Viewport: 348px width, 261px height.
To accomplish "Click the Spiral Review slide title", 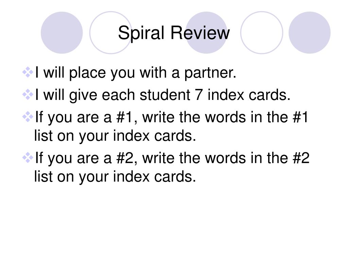I will pos(174,33).
